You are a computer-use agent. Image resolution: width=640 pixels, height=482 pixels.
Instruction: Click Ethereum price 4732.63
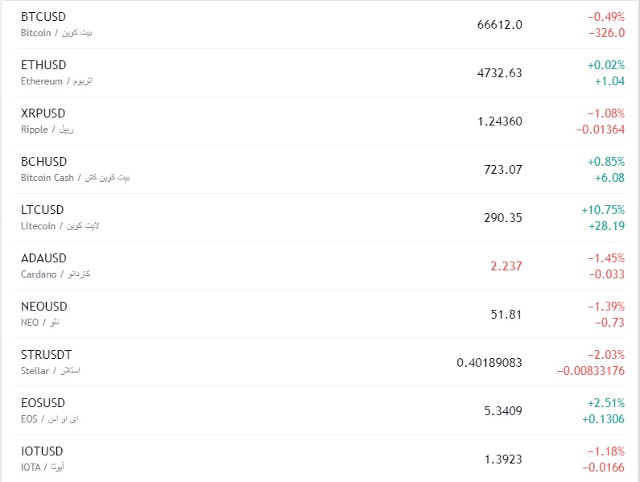(499, 73)
